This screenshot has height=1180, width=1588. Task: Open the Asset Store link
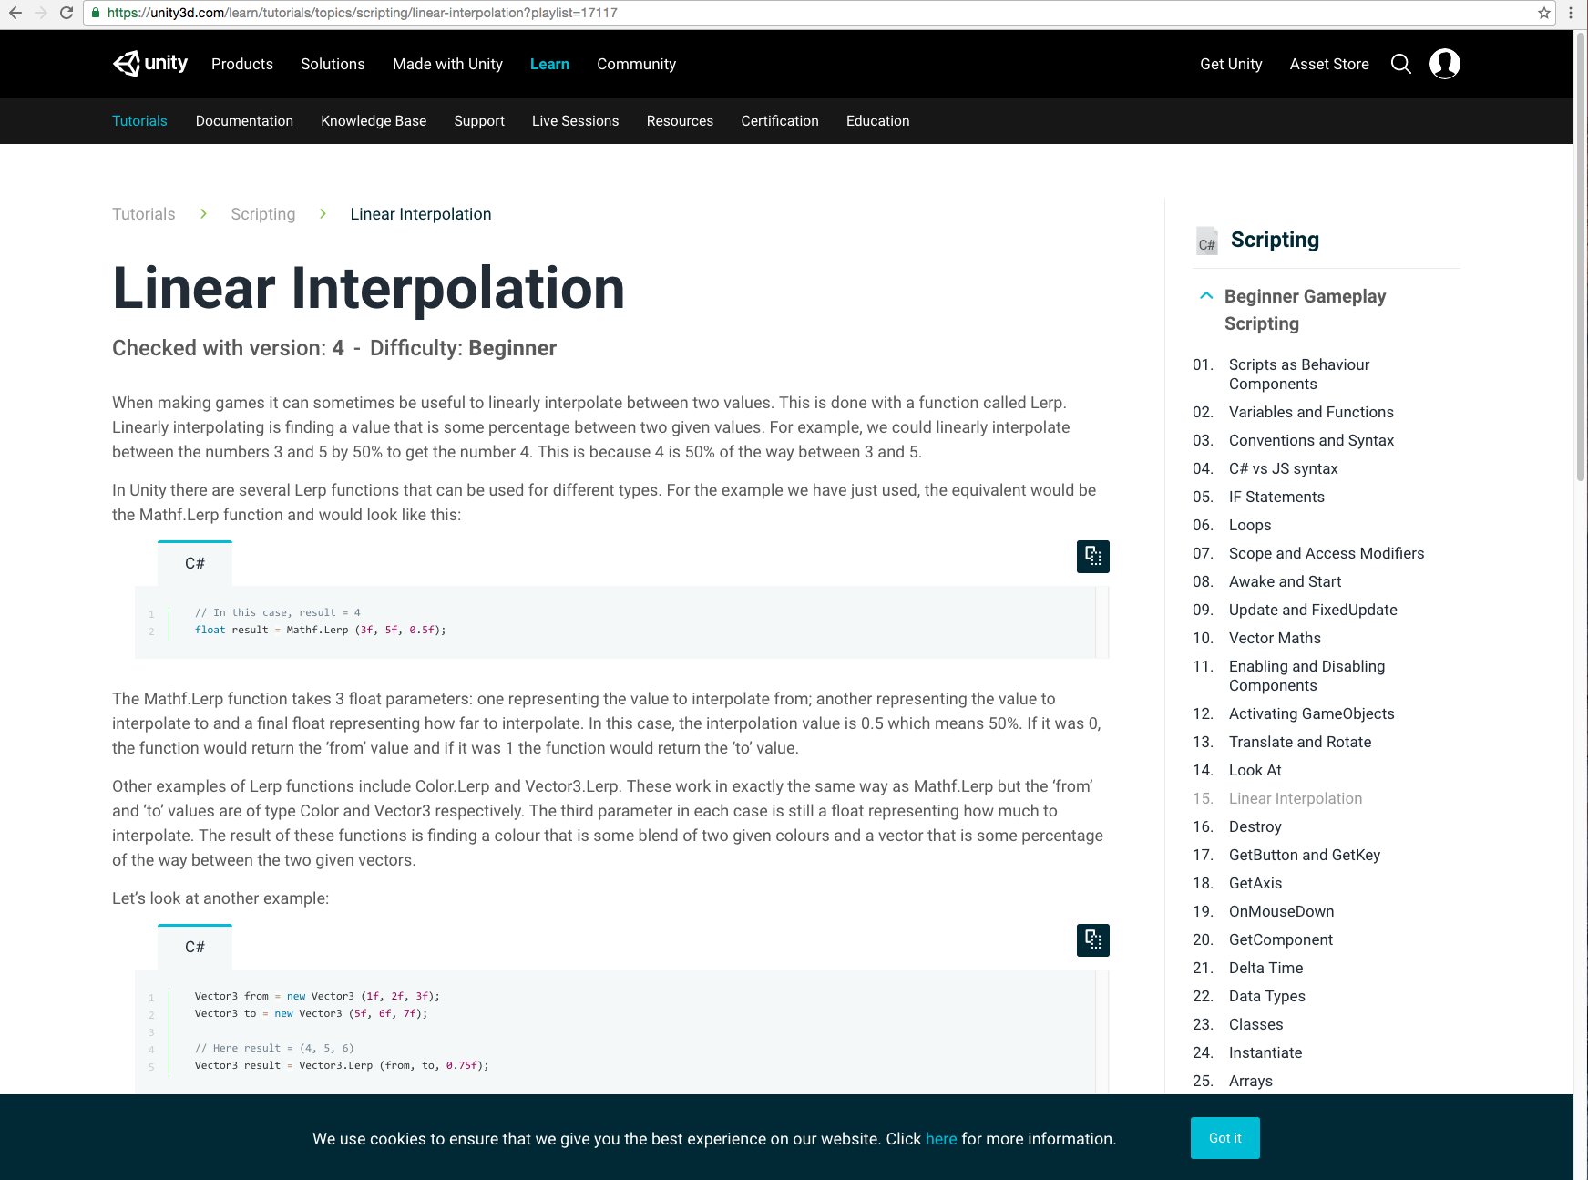point(1329,64)
